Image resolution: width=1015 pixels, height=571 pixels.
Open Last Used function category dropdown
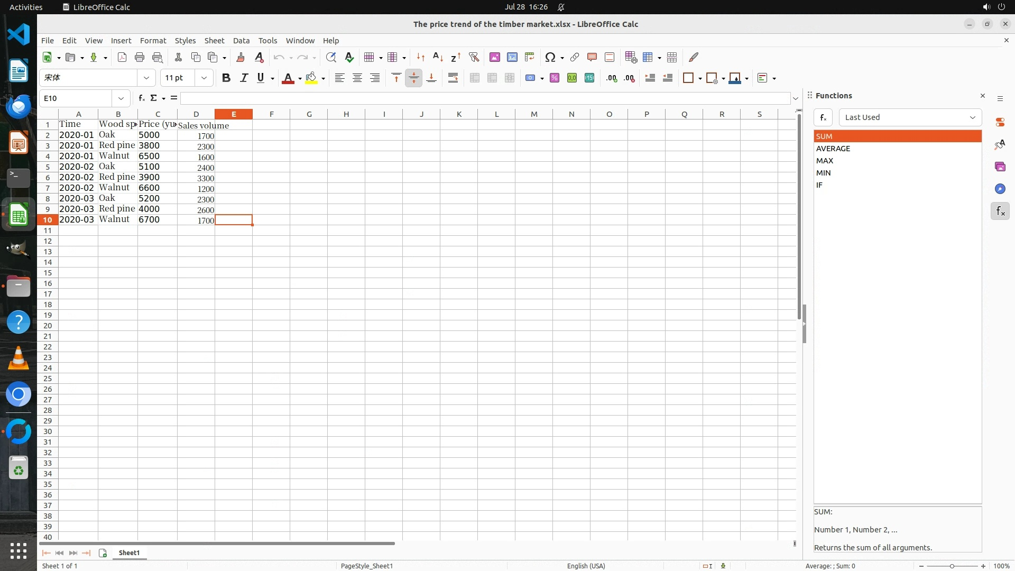[910, 117]
